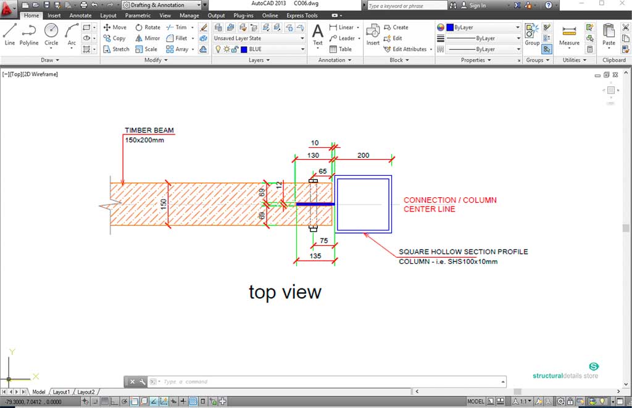632x408 pixels.
Task: Toggle the layer lightbulb on/off icon
Action: point(218,49)
